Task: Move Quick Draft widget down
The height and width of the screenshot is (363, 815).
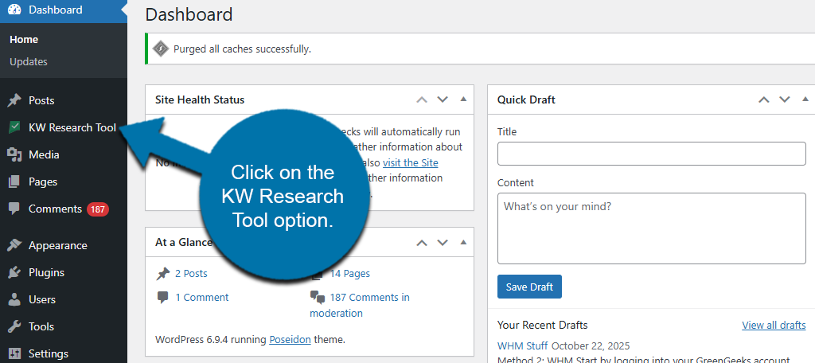Action: coord(784,100)
